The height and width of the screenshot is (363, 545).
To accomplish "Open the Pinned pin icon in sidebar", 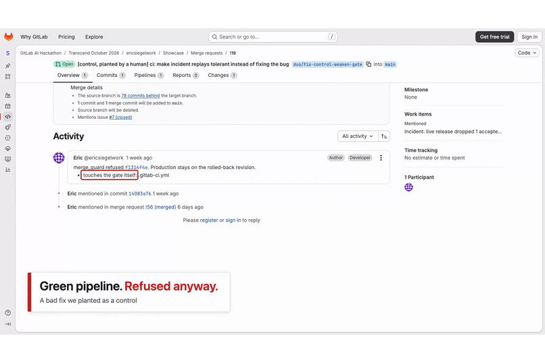I will (7, 66).
